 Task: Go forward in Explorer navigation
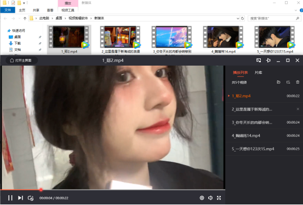[13, 19]
